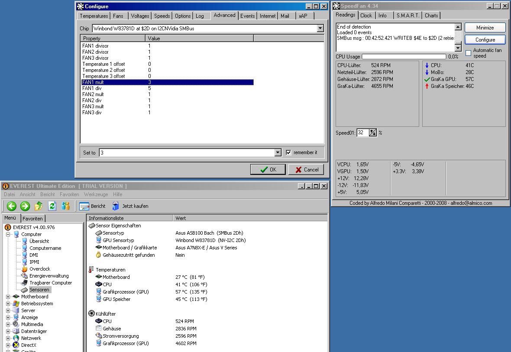
Task: Switch to Fans tab in Configure
Action: (x=118, y=16)
